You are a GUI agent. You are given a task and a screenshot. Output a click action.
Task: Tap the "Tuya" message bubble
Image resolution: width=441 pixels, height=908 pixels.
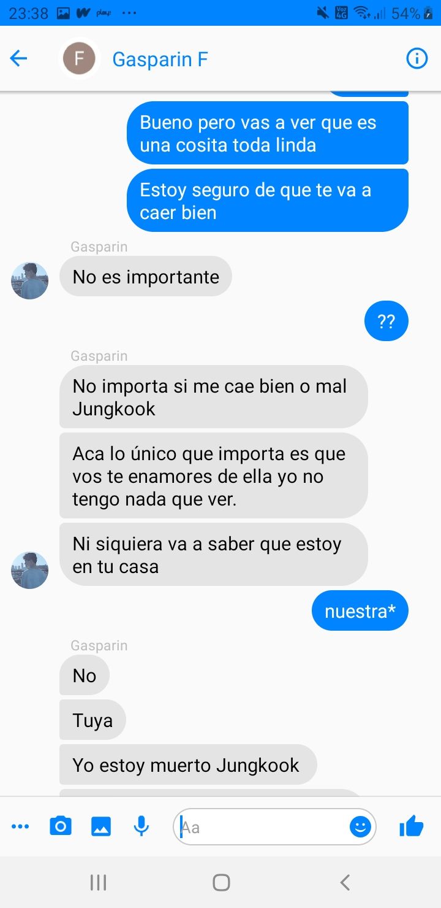coord(92,720)
